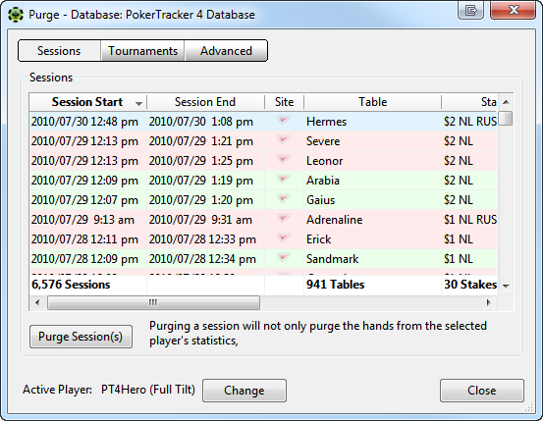Click the horizontal scrollbar thumb

pos(153,302)
